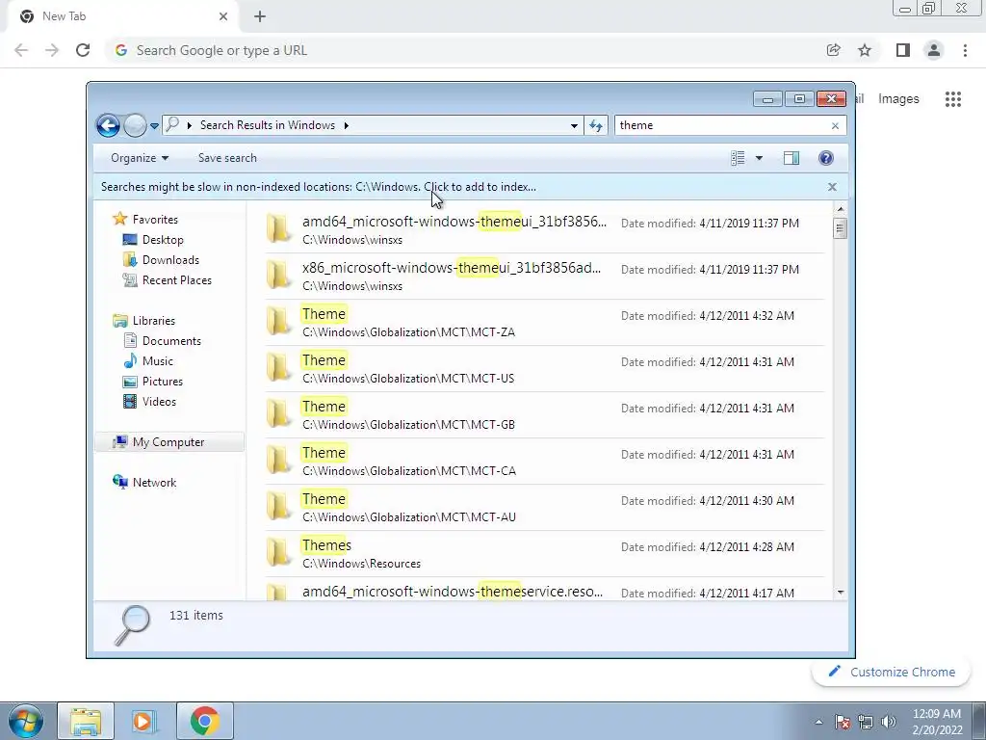Image resolution: width=986 pixels, height=740 pixels.
Task: Select Theme folder in MCT-CA
Action: point(545,461)
